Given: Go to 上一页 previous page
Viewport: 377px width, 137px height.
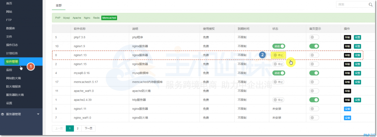Looking at the screenshot, I should [x=59, y=129].
